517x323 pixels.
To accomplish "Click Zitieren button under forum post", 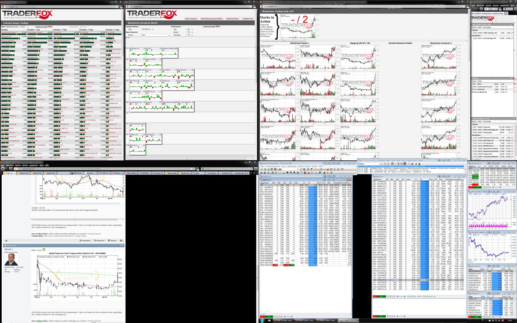I will 112,241.
